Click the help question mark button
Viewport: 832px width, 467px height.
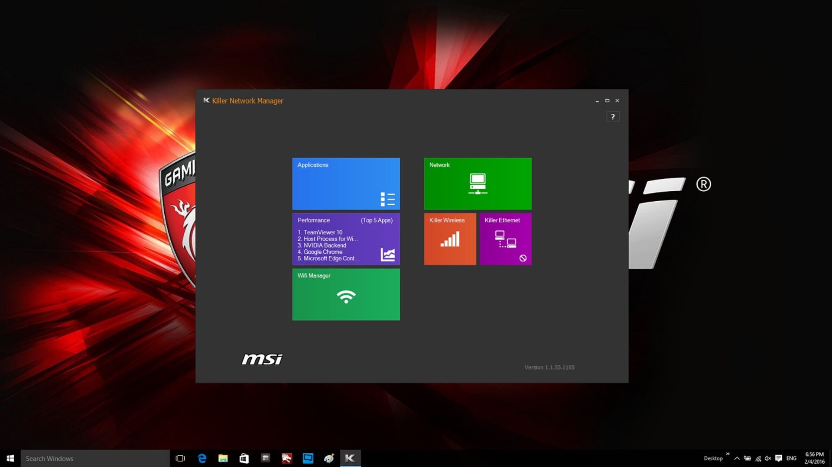613,117
